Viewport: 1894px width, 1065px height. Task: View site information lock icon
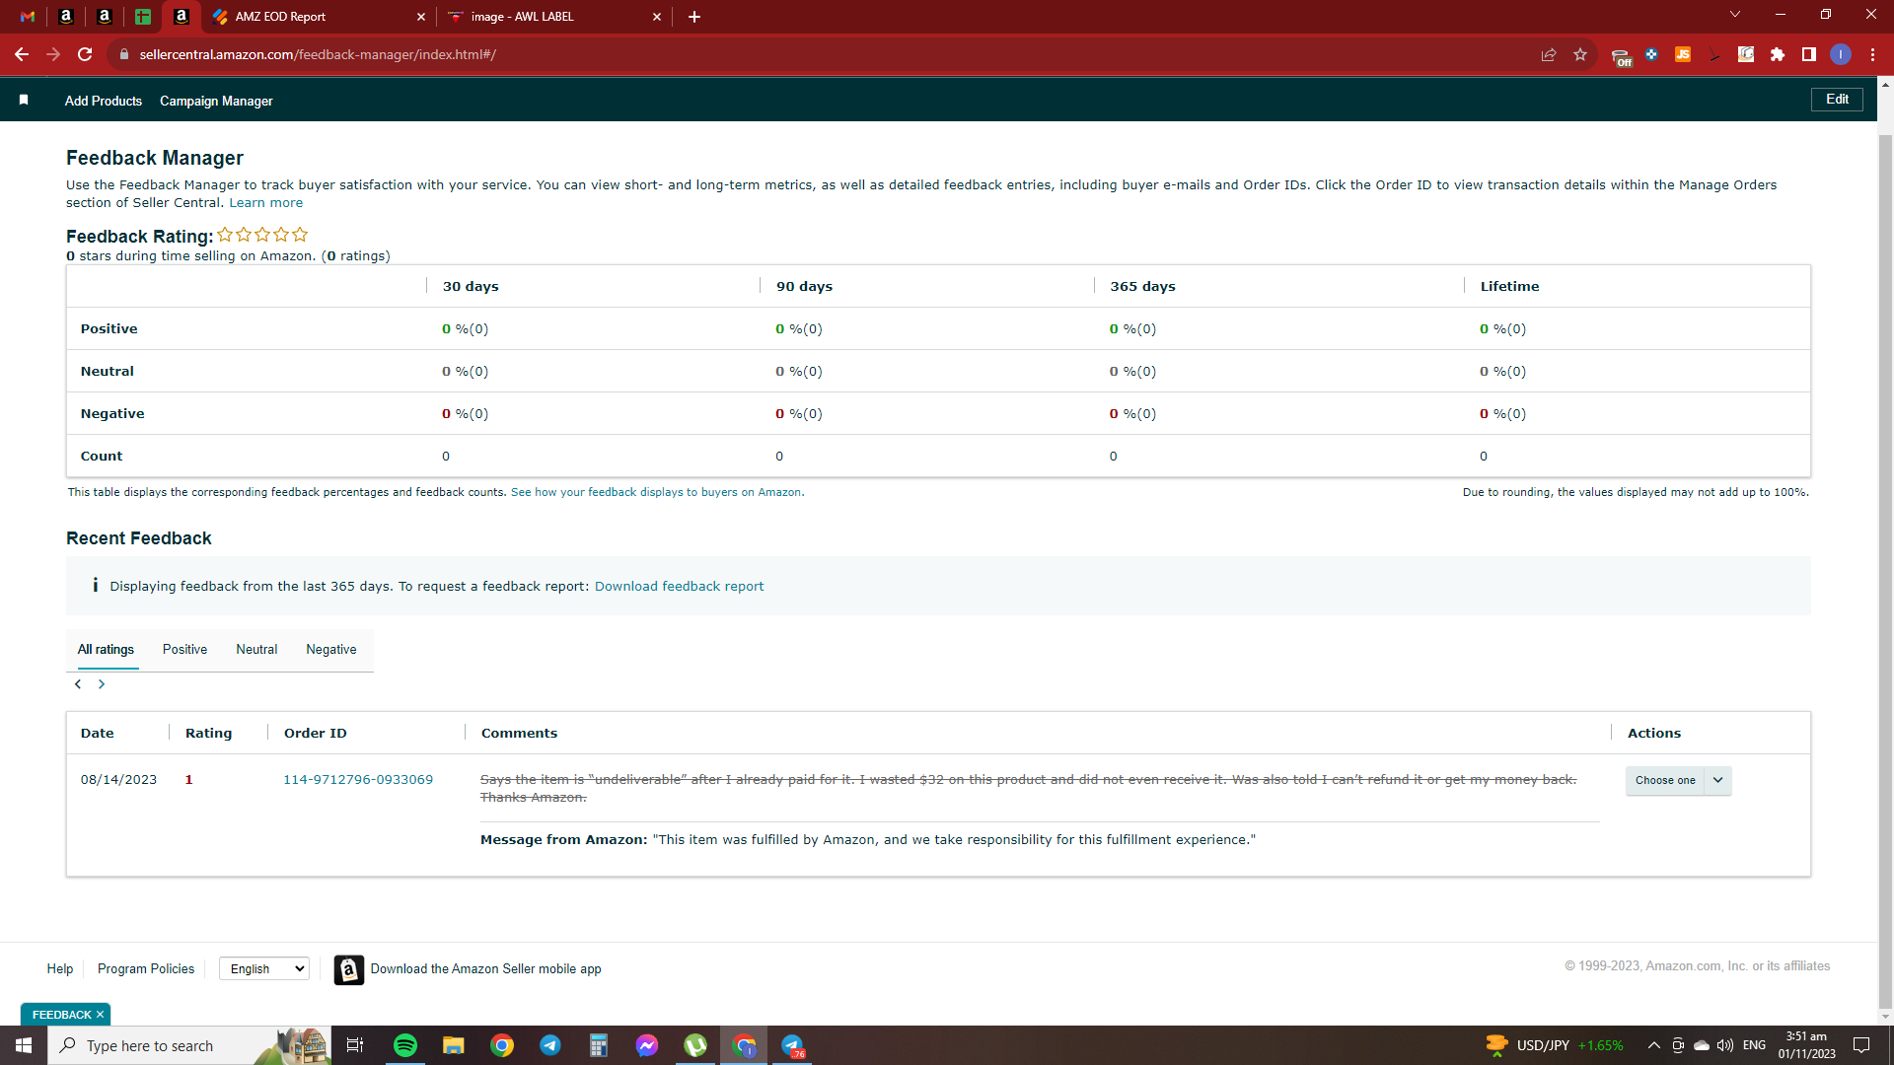[124, 54]
